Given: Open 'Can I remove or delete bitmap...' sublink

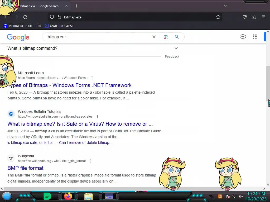Looking at the screenshot, I should (86, 143).
